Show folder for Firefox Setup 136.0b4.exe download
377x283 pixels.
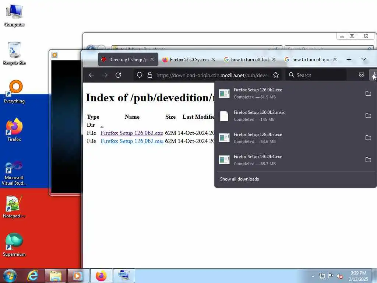coord(368,160)
